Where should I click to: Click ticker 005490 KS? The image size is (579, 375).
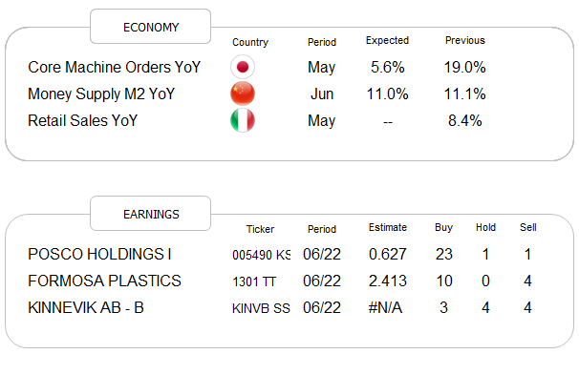click(x=261, y=255)
